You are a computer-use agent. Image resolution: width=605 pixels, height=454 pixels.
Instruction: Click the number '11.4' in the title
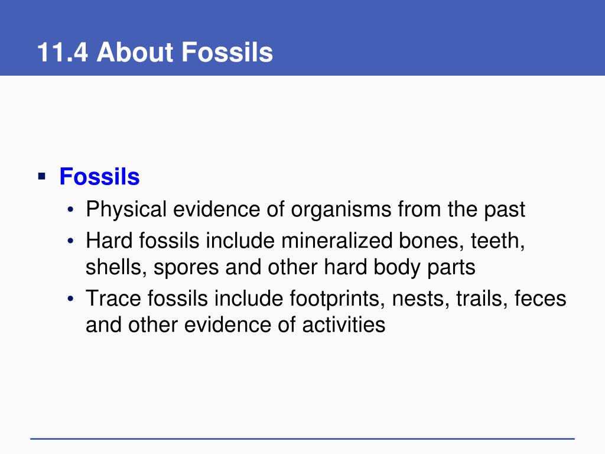(63, 52)
